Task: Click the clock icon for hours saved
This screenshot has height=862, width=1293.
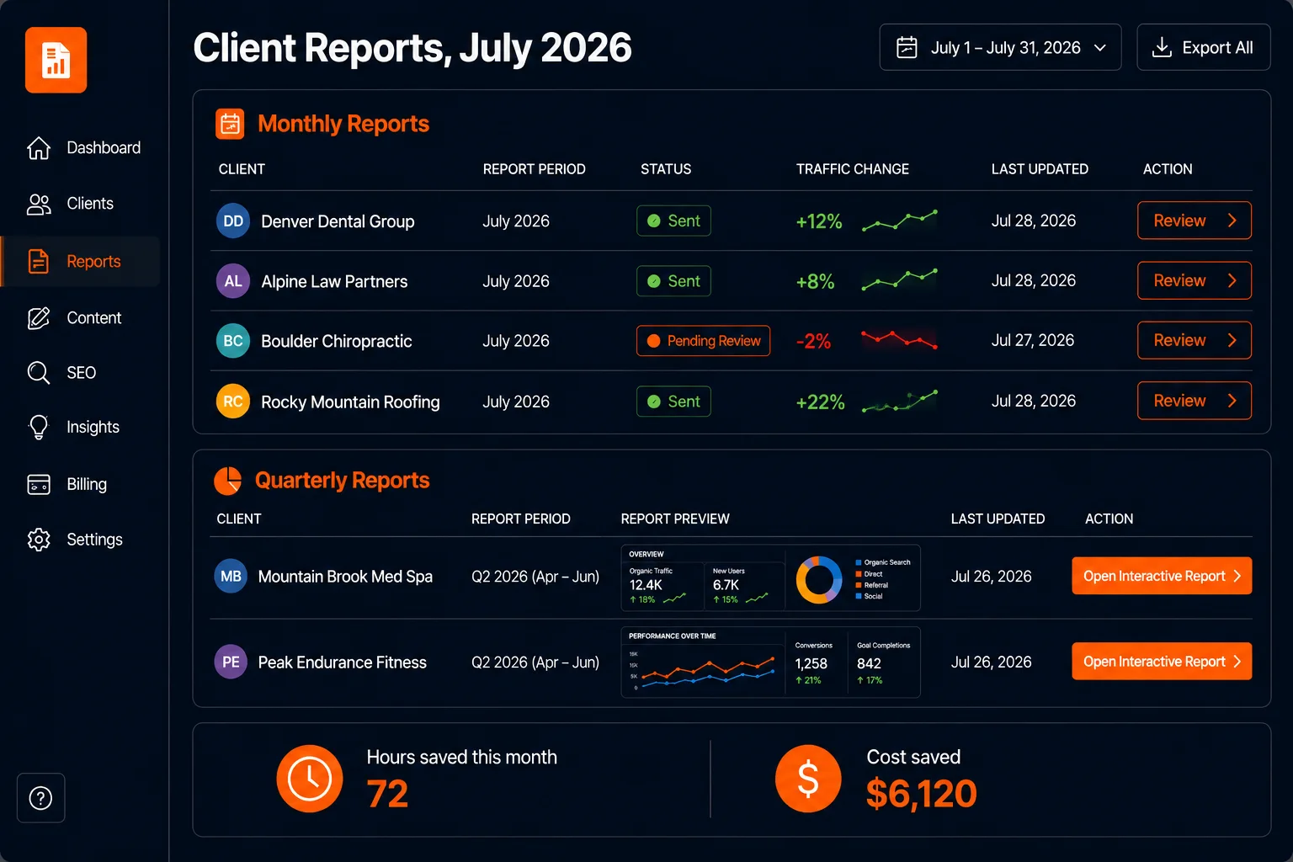Action: 310,779
